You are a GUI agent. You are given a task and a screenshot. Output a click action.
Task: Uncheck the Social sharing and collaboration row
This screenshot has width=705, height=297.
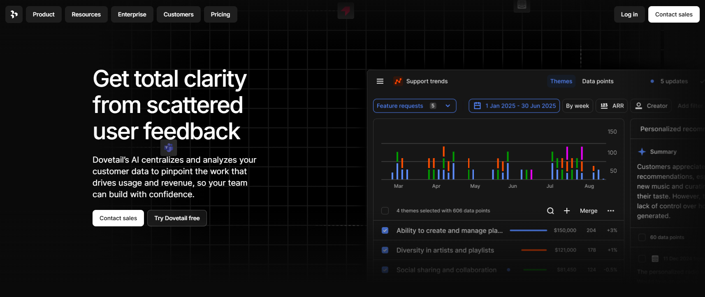coord(385,270)
